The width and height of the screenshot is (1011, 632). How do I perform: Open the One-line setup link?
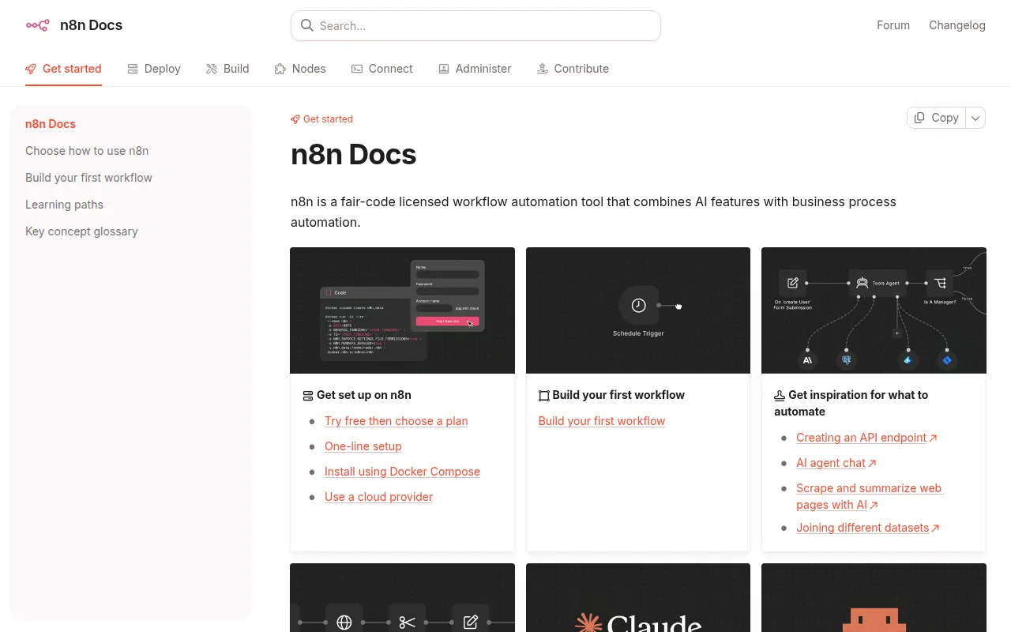tap(363, 446)
